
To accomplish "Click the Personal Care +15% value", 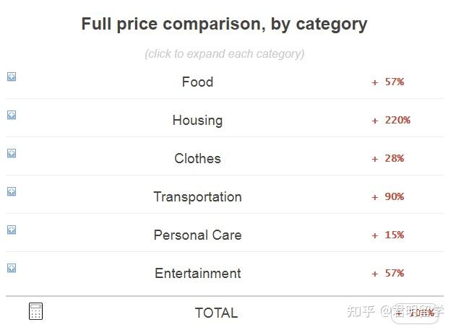I will click(388, 235).
